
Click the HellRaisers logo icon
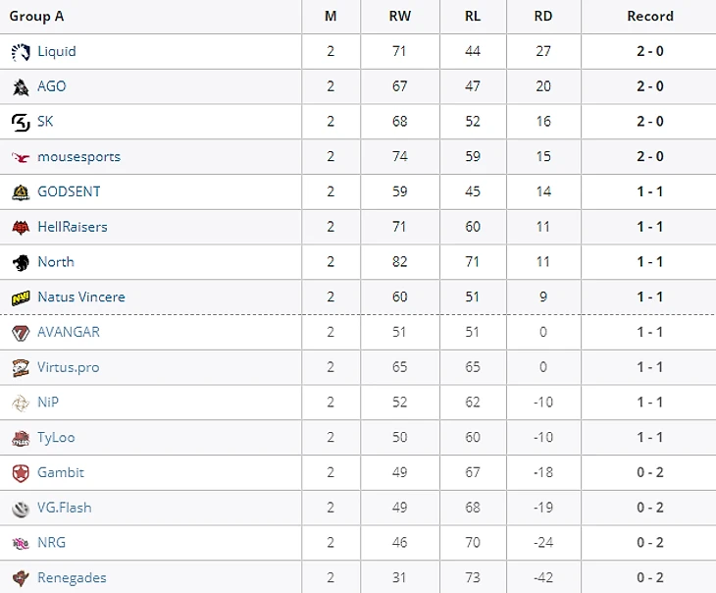coord(21,227)
